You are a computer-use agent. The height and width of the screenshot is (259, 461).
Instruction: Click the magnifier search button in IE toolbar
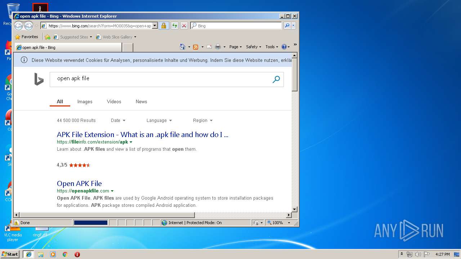tap(287, 26)
